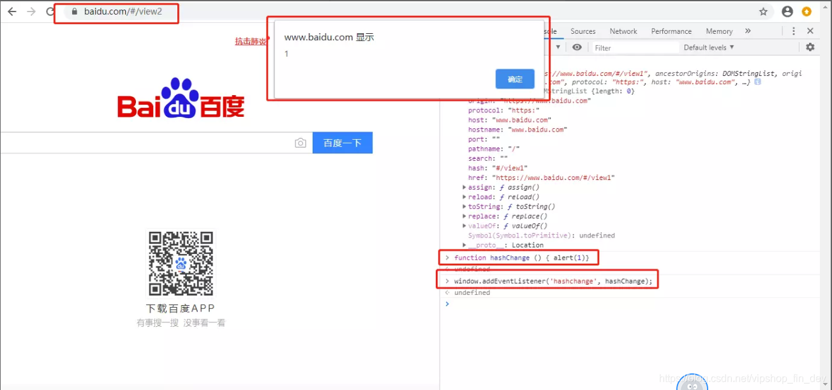
Task: Click the hostname property line
Action: click(517, 130)
